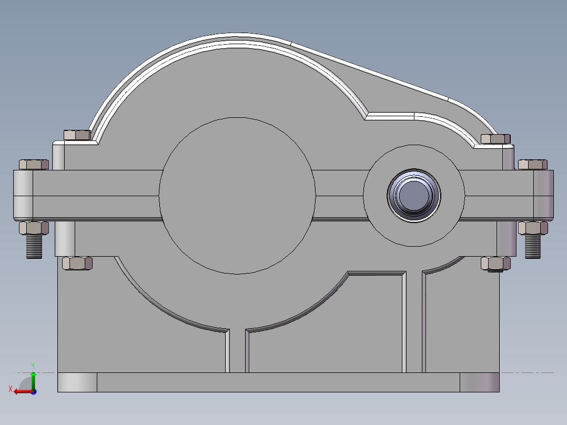Select the flat base plate at the bottom
Screen dimensions: 567x425
pyautogui.click(x=278, y=382)
